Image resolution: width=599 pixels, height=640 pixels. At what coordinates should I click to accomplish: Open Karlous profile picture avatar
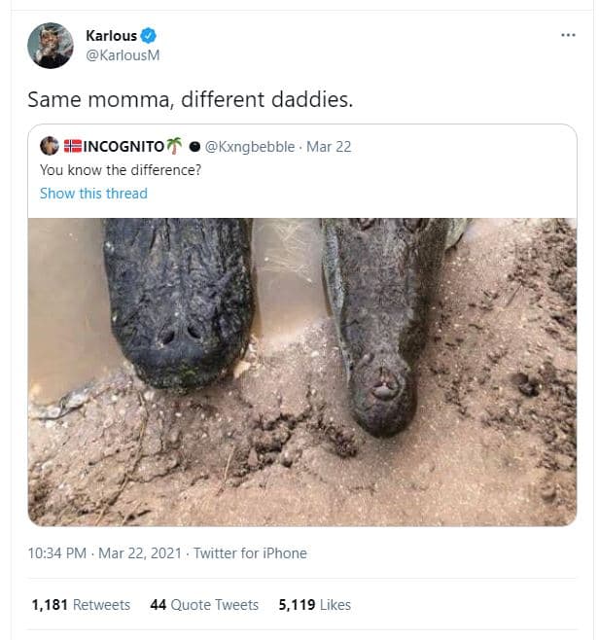tap(51, 45)
